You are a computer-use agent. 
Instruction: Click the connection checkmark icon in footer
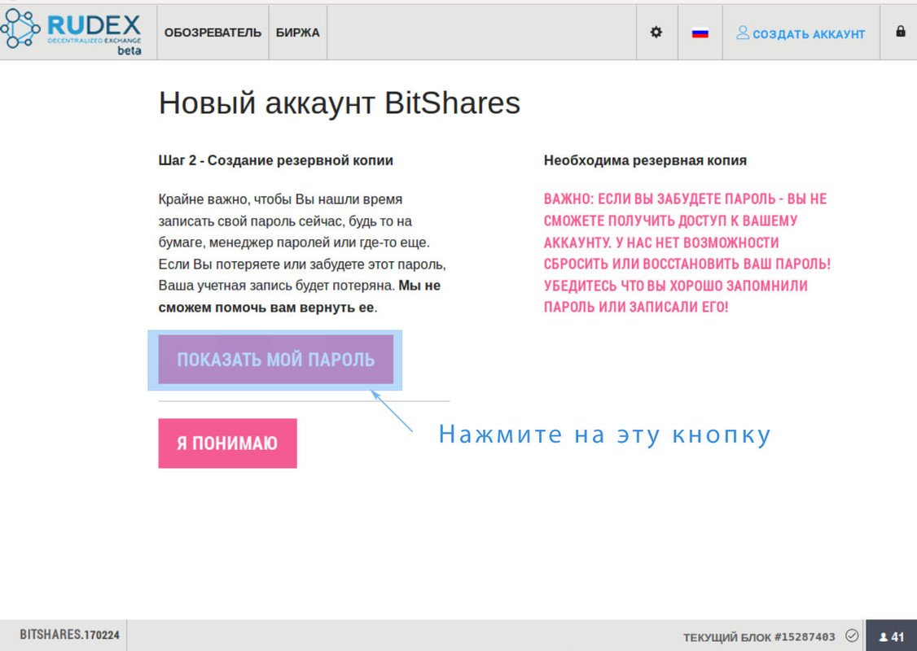pyautogui.click(x=852, y=636)
